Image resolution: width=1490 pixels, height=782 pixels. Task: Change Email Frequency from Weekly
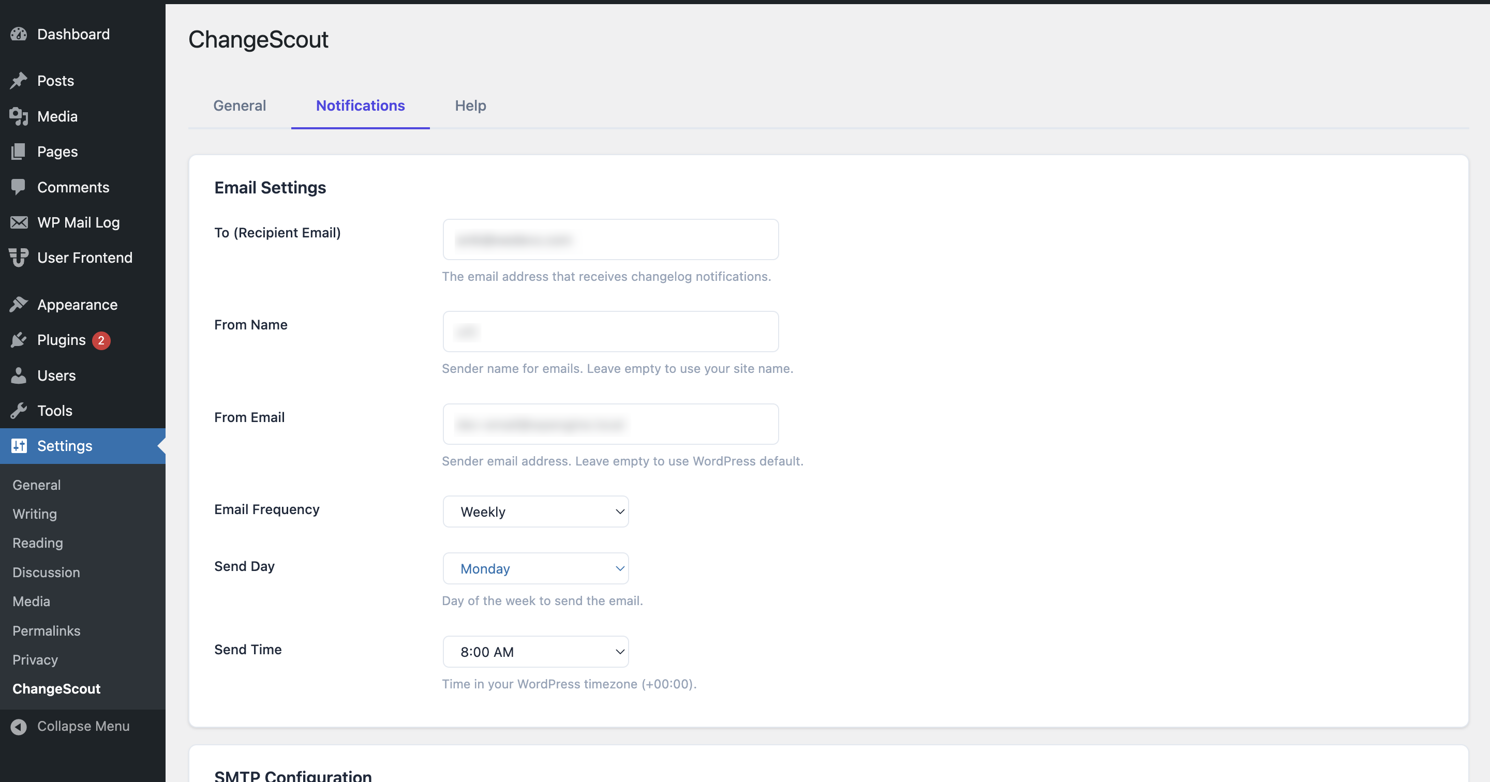pos(535,510)
